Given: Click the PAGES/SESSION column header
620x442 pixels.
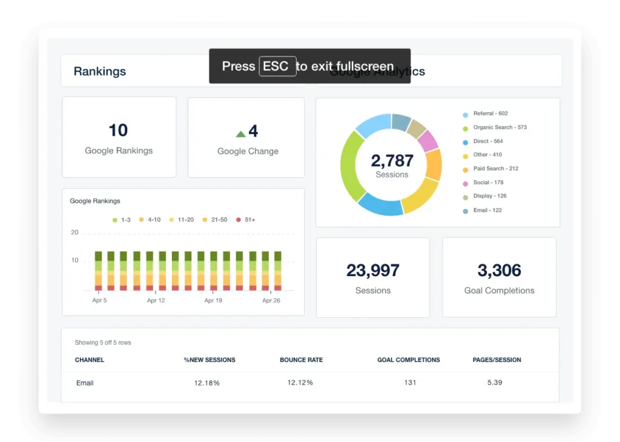Looking at the screenshot, I should pos(496,360).
